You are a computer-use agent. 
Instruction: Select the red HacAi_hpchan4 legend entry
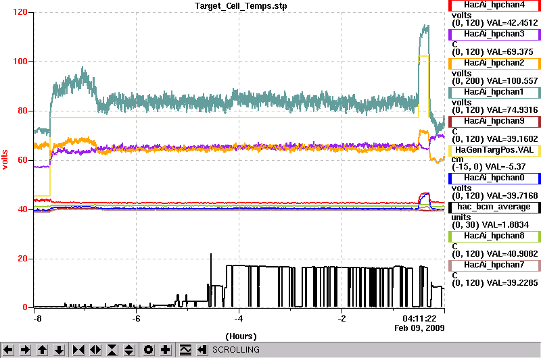tap(494, 5)
